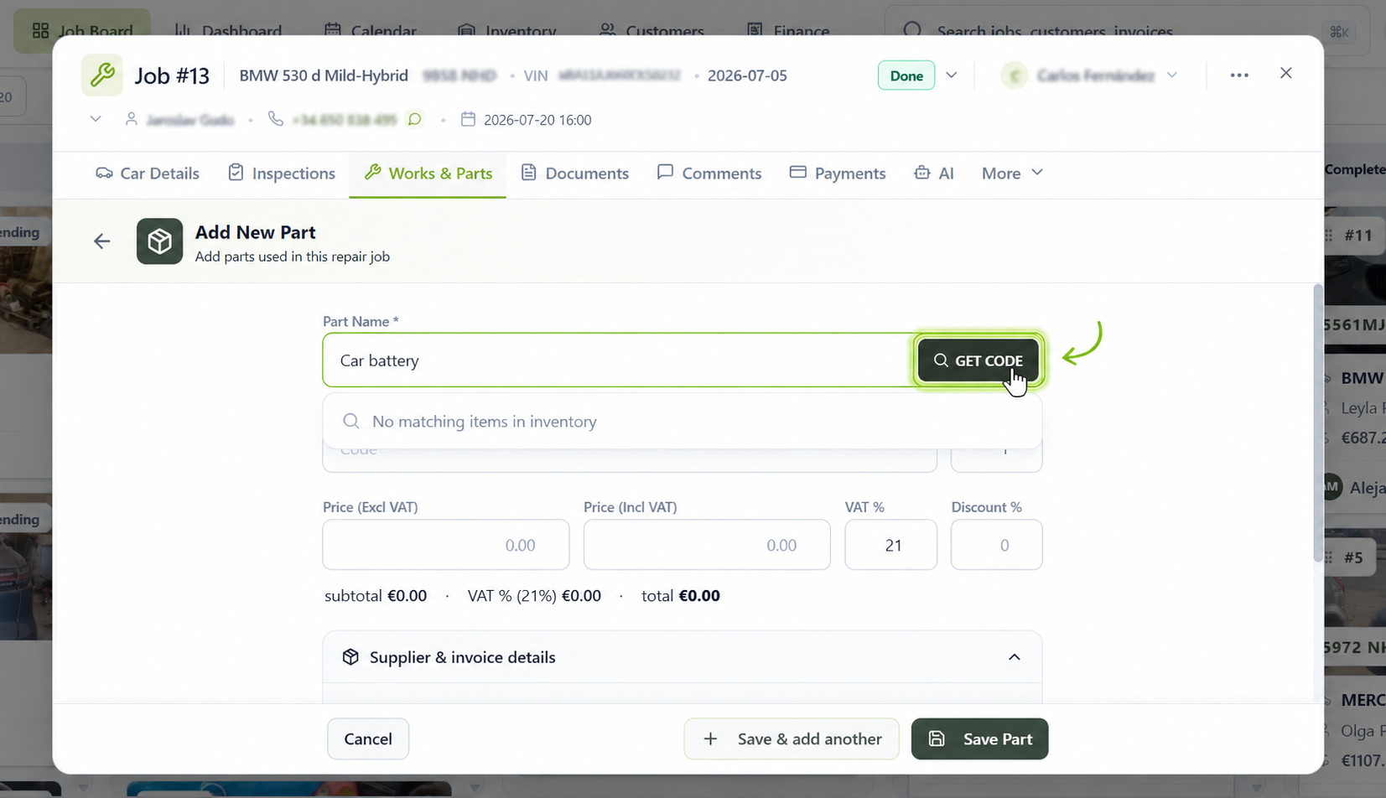Click the '#5' job card label in background
Screen dimensions: 1386x798
click(x=1353, y=557)
